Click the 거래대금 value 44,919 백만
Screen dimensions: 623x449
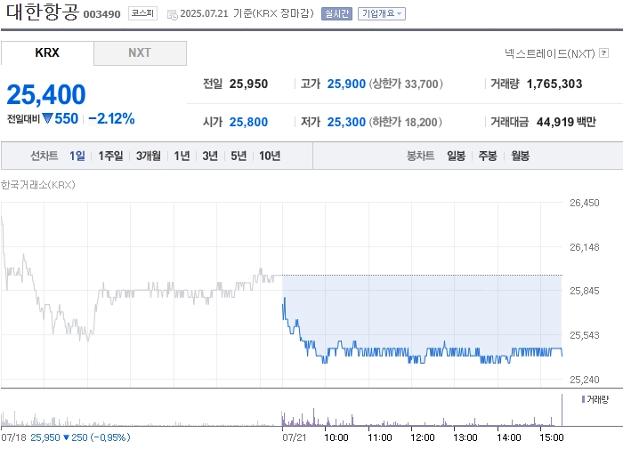click(566, 122)
